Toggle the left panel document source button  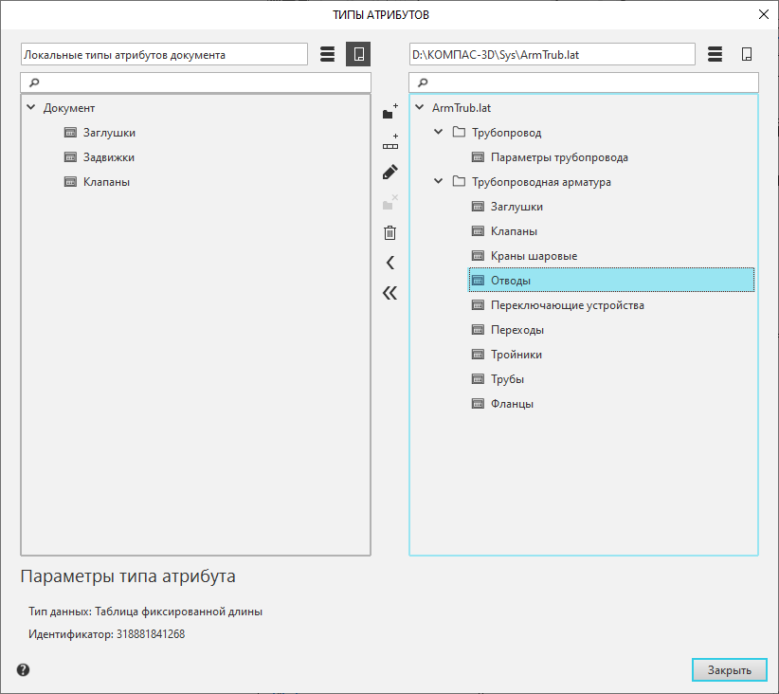358,54
